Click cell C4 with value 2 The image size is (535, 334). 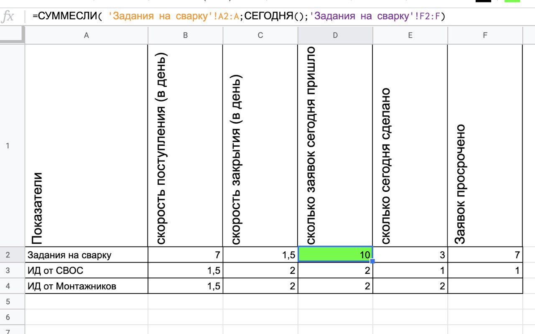[260, 286]
